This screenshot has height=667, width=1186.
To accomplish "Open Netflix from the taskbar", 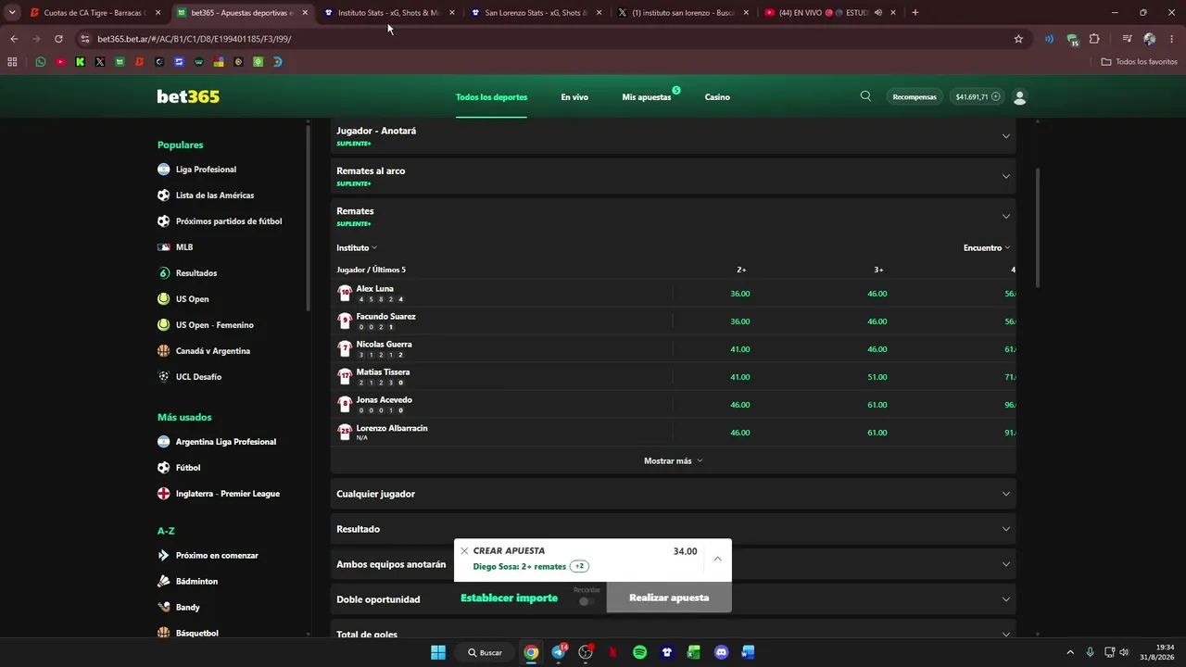I will tap(612, 652).
